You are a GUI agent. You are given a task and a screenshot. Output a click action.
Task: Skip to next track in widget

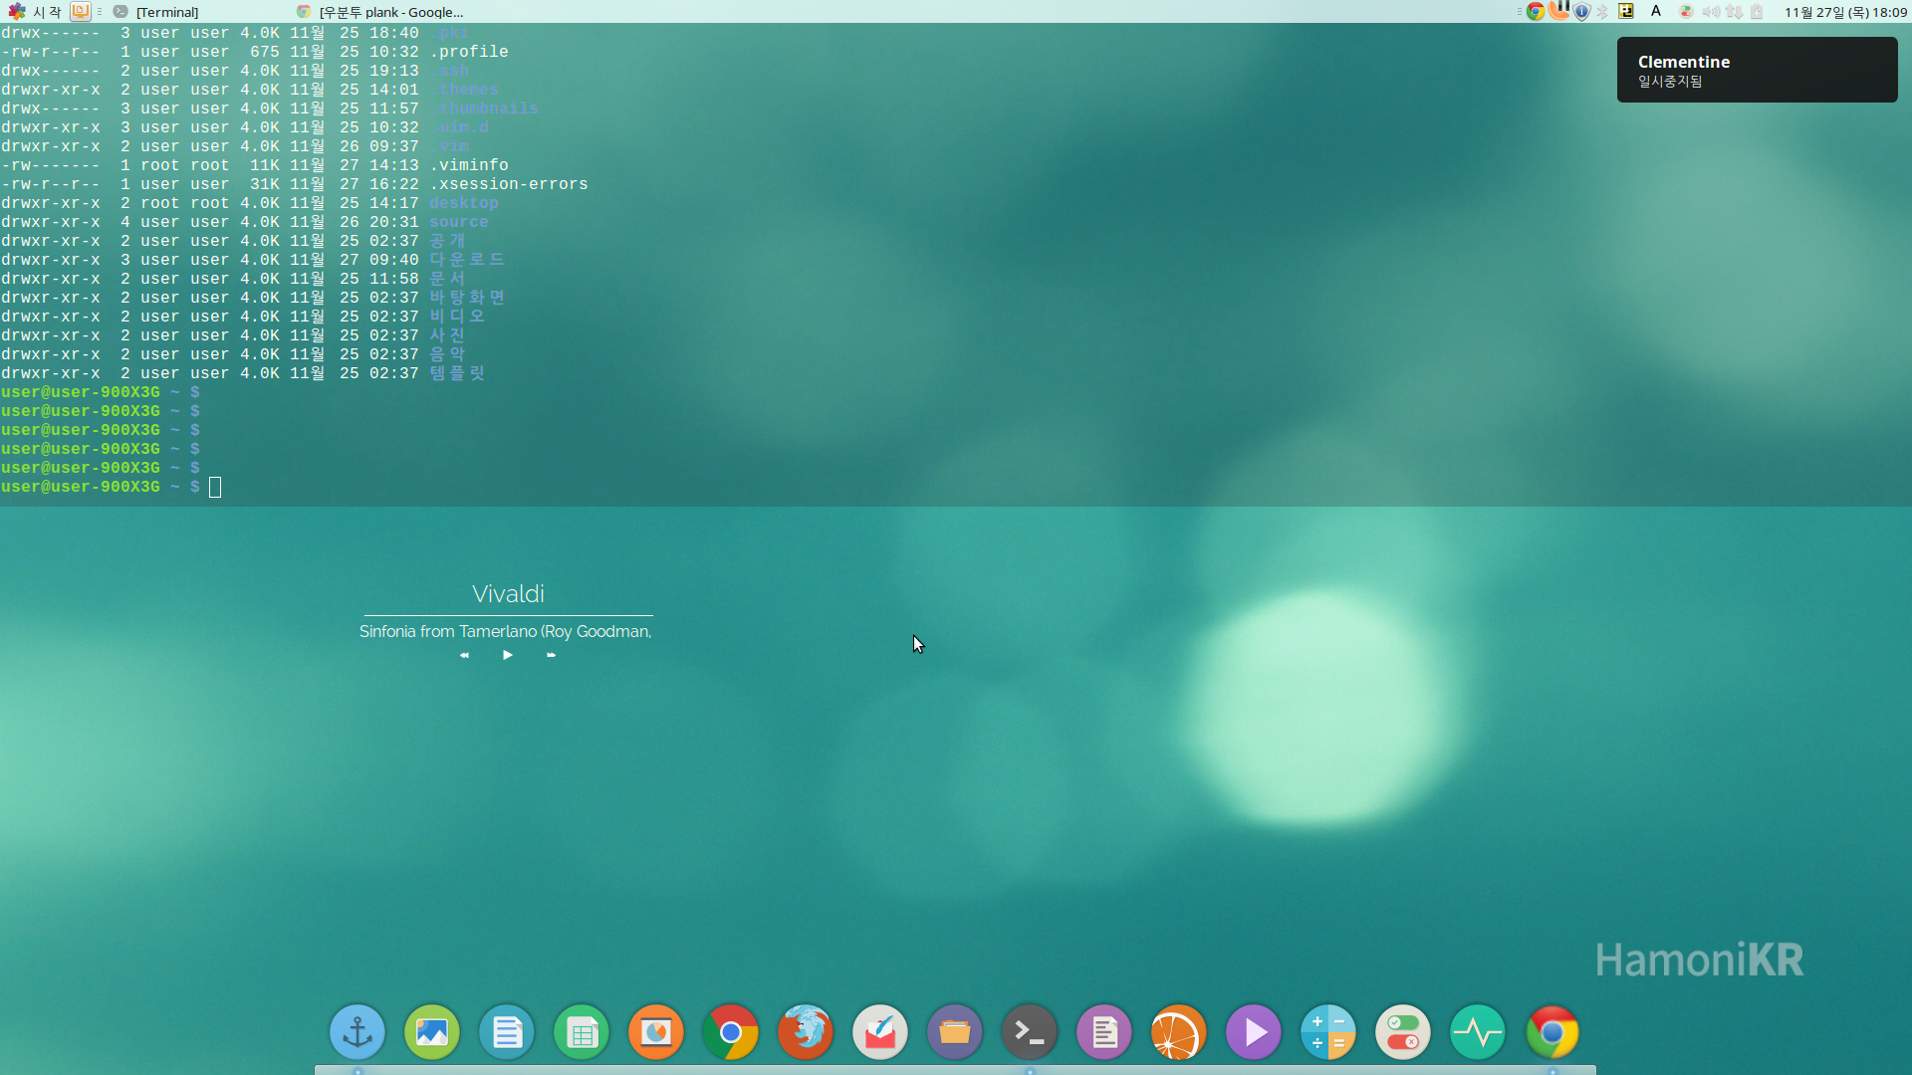tap(551, 655)
